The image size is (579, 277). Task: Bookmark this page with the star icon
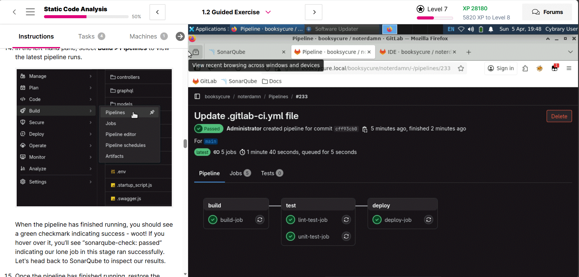pyautogui.click(x=461, y=69)
